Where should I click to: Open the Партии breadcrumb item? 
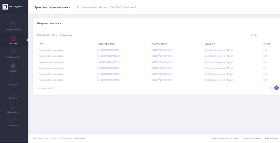coord(103,7)
